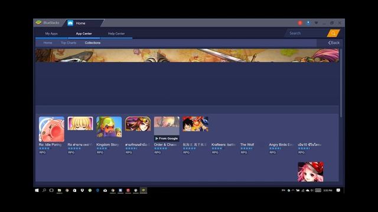The width and height of the screenshot is (378, 212).
Task: Click the Kingdom Story title text
Action: 107,145
